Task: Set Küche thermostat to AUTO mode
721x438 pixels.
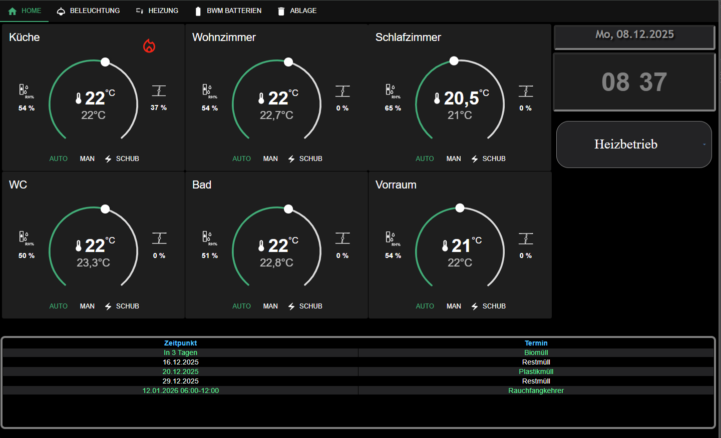Action: [x=59, y=158]
